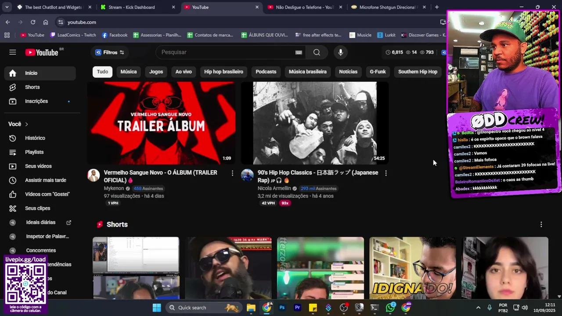Open the on-screen keyboard in search box
This screenshot has width=562, height=316.
[299, 52]
